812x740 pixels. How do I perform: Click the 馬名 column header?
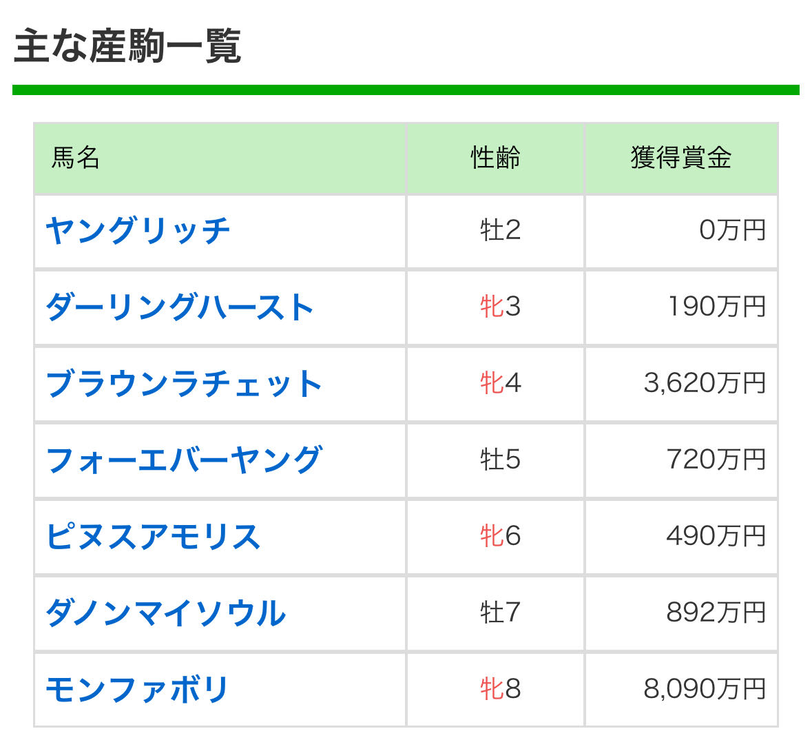pyautogui.click(x=76, y=158)
